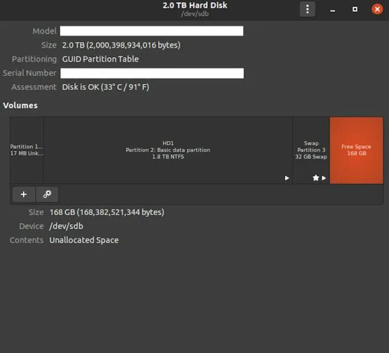Select HD1 Partition 2 NTFS volume
This screenshot has height=353, width=389.
tap(168, 150)
